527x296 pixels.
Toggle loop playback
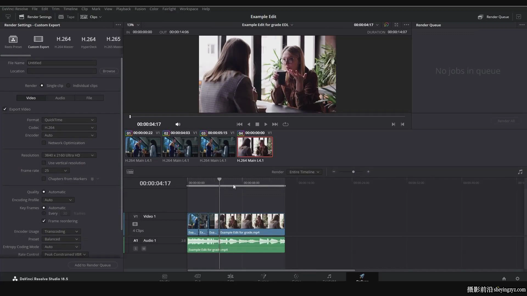point(285,124)
